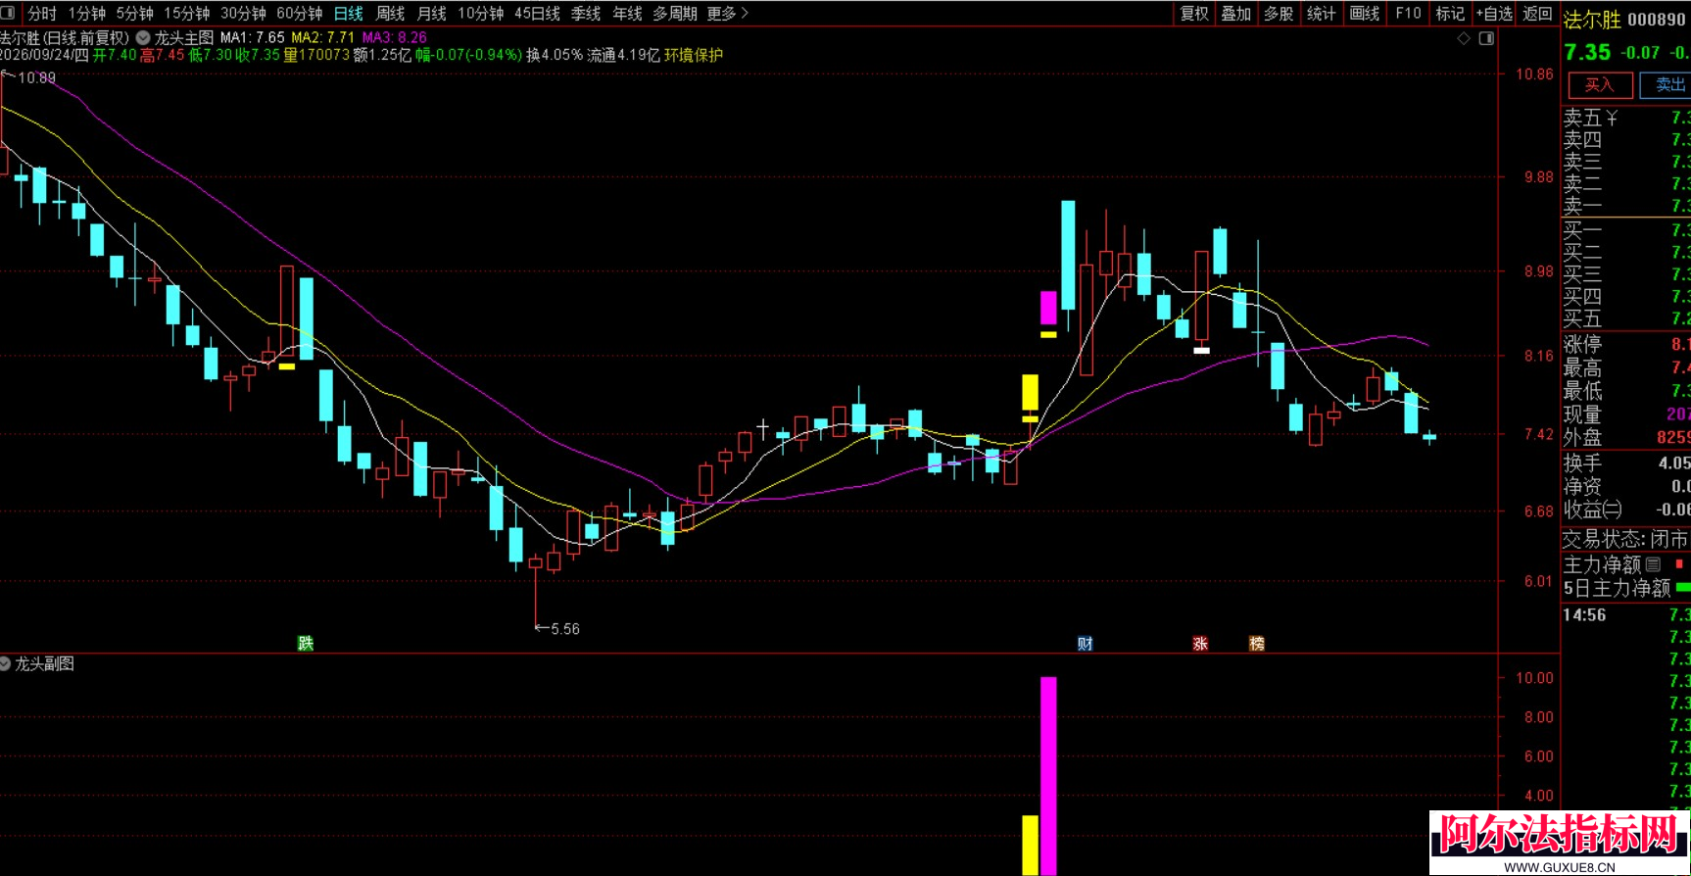The image size is (1691, 876).
Task: Switch to the 分时 intraday view
Action: pyautogui.click(x=42, y=13)
